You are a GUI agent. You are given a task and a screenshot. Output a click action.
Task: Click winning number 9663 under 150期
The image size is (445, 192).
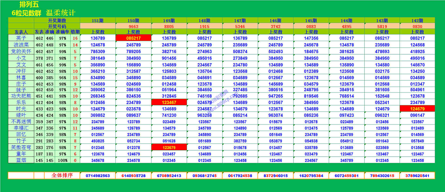click(133, 26)
